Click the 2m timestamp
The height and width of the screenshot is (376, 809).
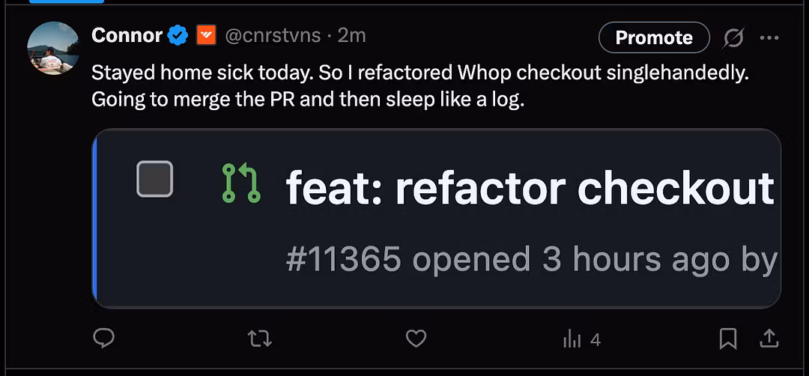point(352,35)
